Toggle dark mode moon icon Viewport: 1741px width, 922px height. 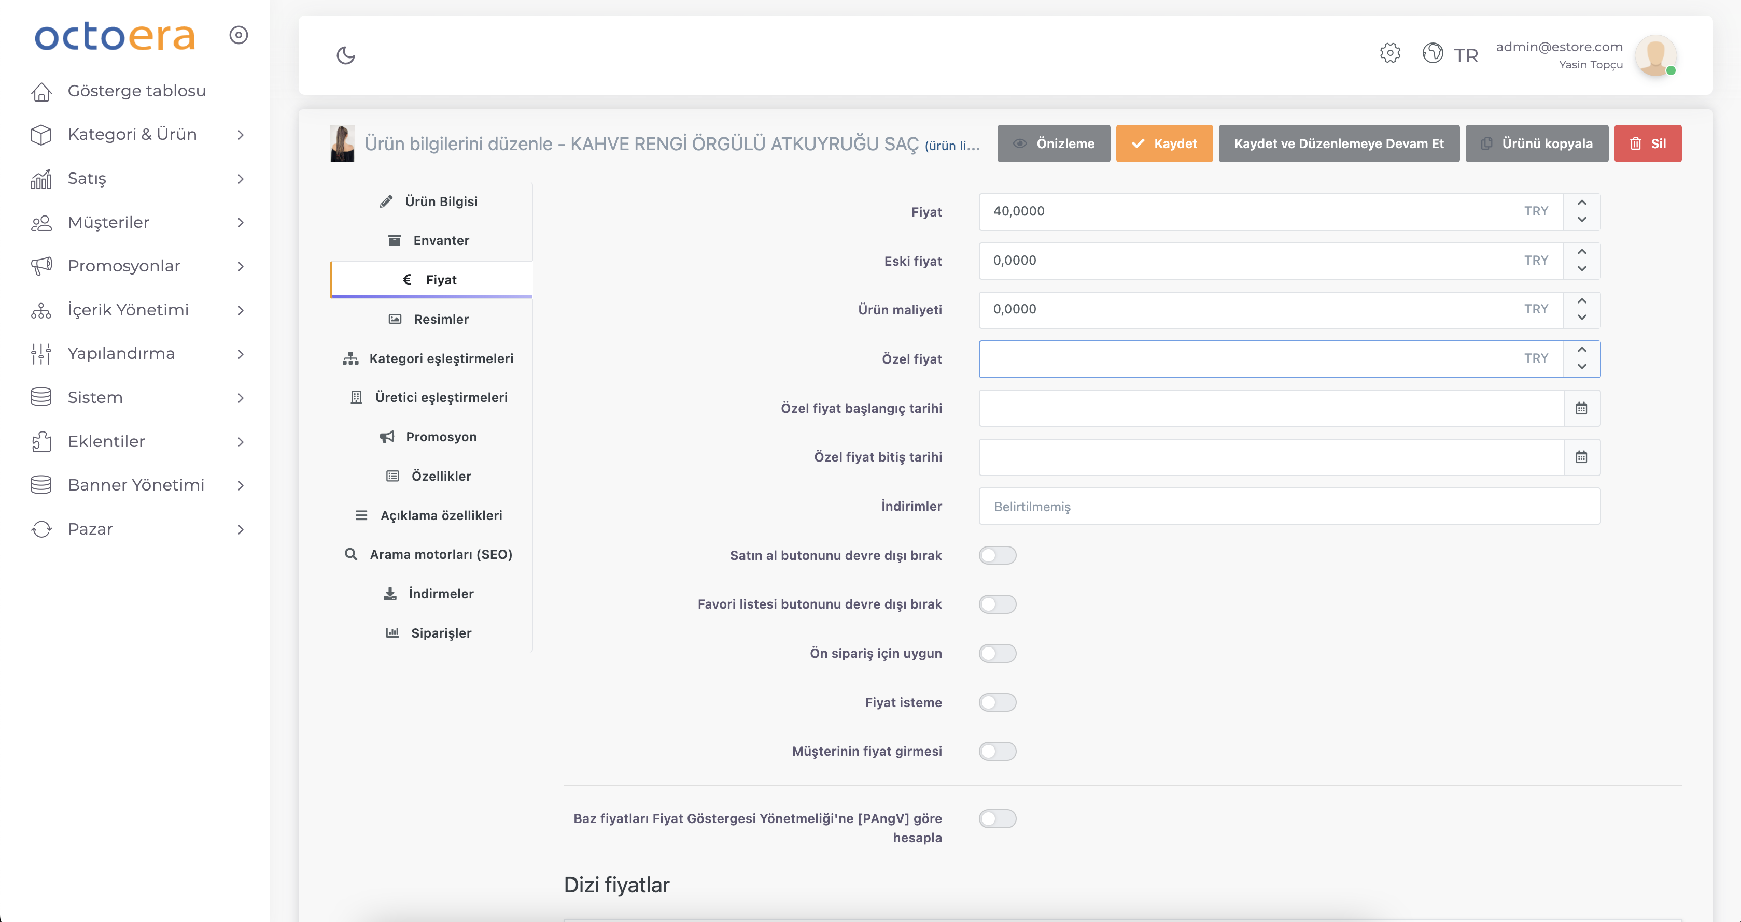345,55
